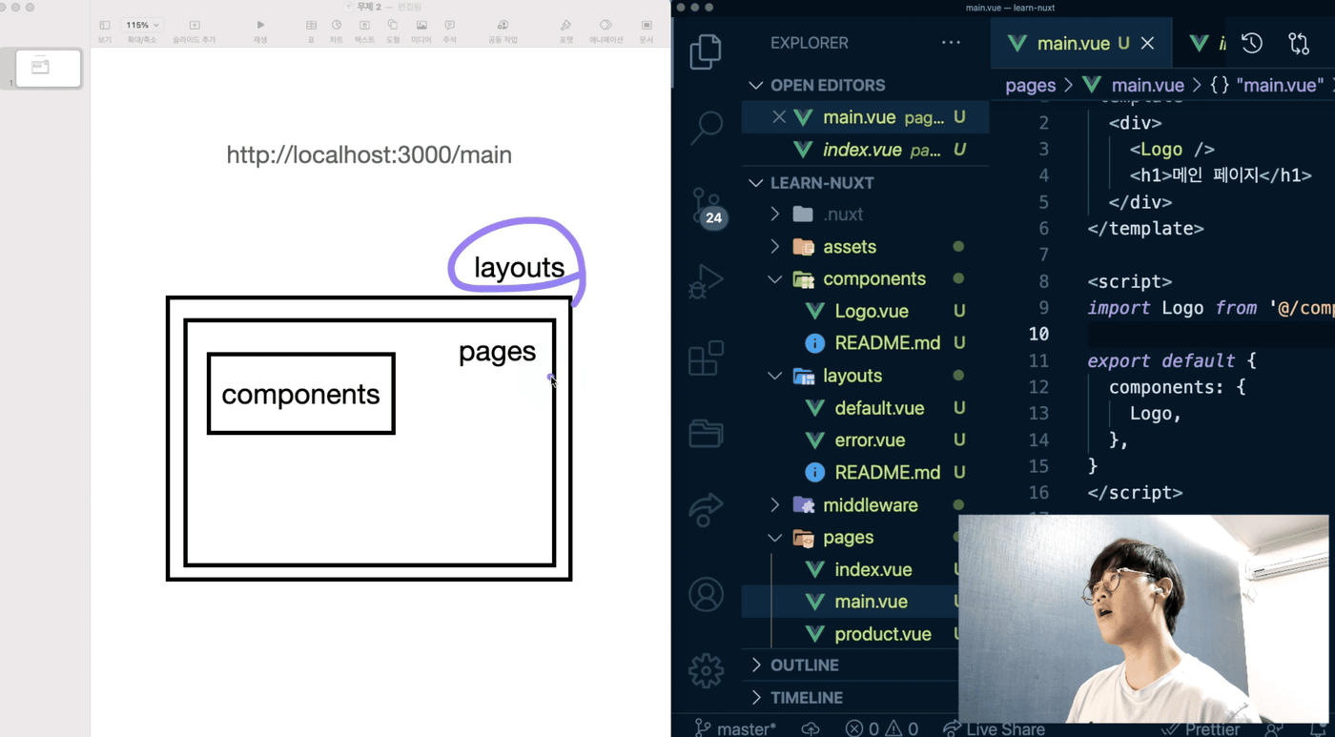
Task: Open index.vue in pages folder
Action: pyautogui.click(x=873, y=570)
